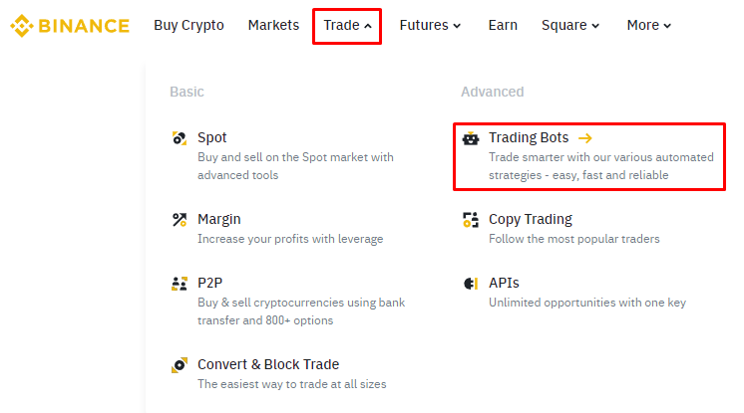The width and height of the screenshot is (744, 413).
Task: Select Convert & Block Trade option
Action: click(x=268, y=365)
